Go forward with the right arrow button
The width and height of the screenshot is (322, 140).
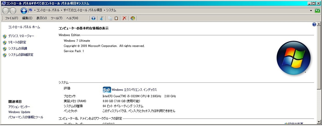pos(13,10)
